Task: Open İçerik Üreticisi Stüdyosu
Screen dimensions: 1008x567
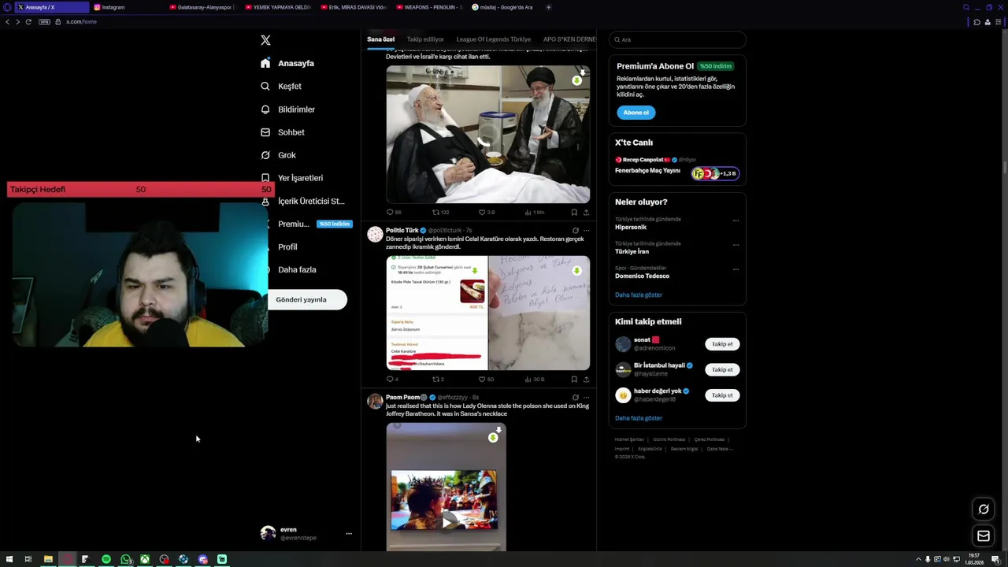Action: pyautogui.click(x=303, y=201)
